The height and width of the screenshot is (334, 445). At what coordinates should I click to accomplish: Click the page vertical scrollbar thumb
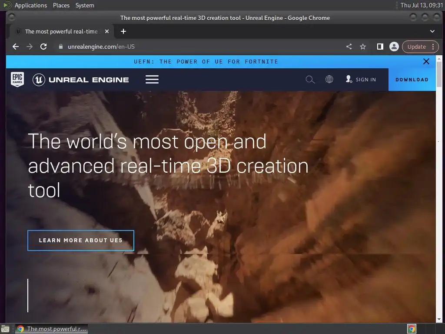[439, 74]
